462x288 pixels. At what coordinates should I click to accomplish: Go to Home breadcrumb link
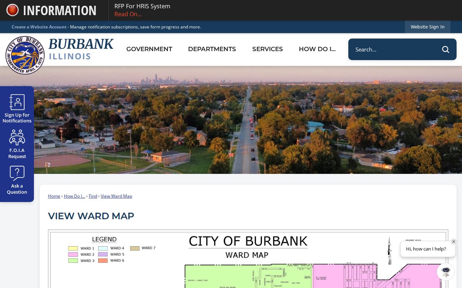pos(54,196)
